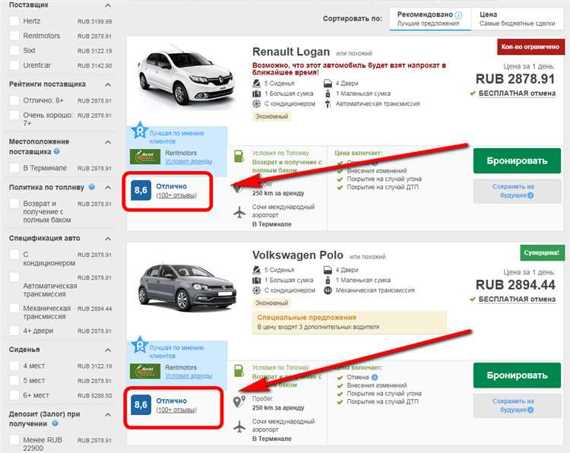The image size is (570, 453).
Task: Click airplane icon in Volkswagen Polo card
Action: tap(239, 427)
